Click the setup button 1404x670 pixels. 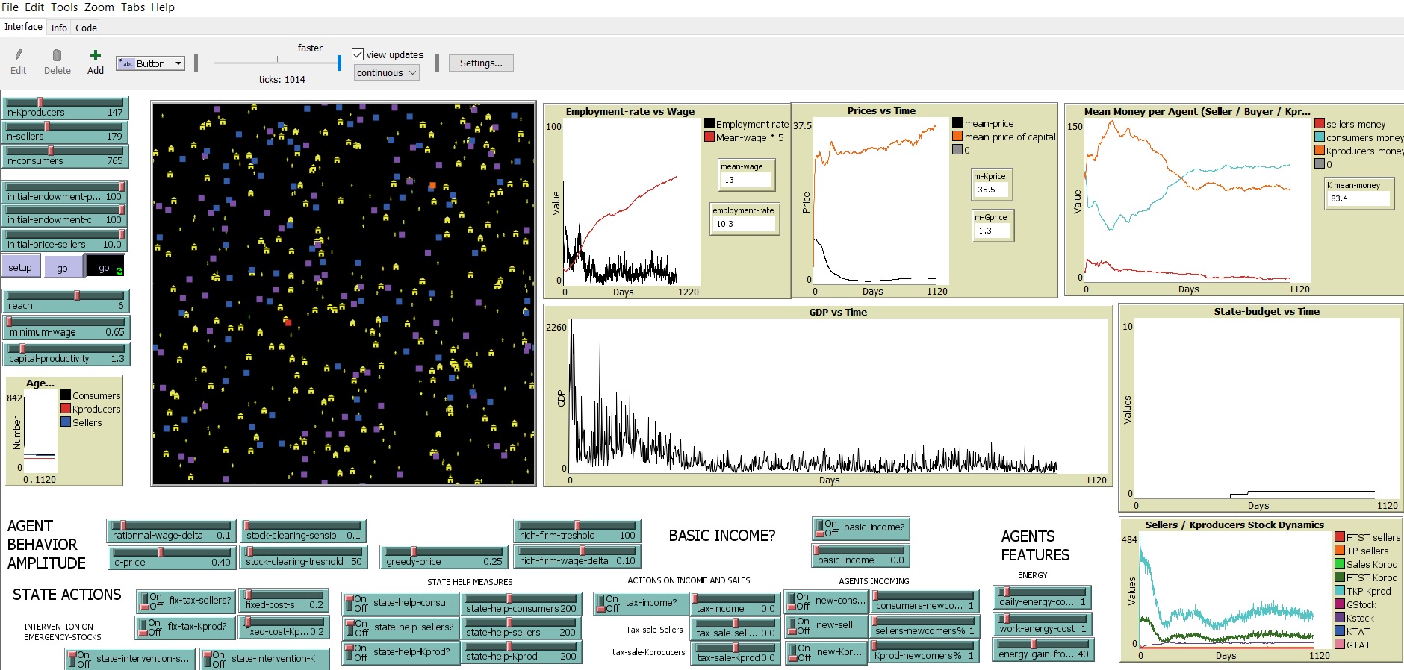pos(20,268)
